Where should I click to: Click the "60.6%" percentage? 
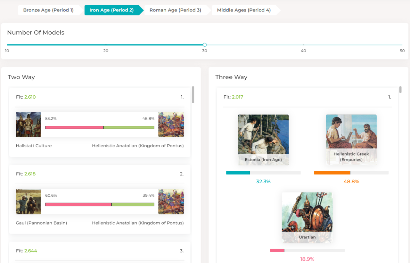(51, 195)
